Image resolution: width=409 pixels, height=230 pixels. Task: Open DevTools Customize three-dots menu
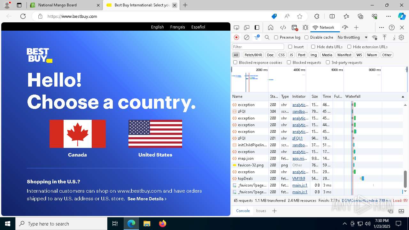382,27
